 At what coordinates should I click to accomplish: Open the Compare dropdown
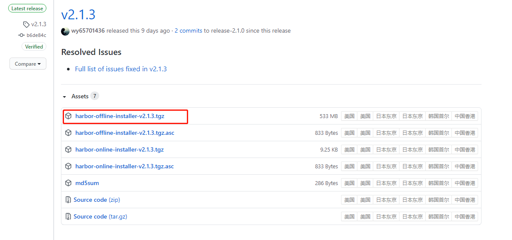28,64
